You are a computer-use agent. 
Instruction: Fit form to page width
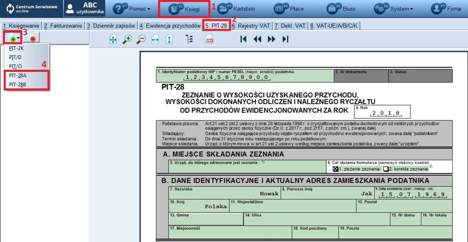155,39
